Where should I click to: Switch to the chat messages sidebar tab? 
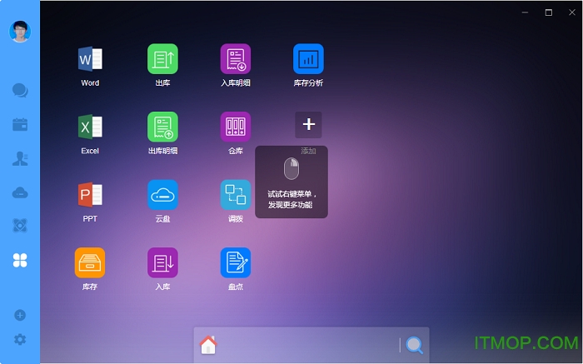(x=20, y=90)
